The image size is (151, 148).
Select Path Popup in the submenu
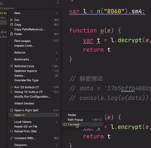[82, 120]
